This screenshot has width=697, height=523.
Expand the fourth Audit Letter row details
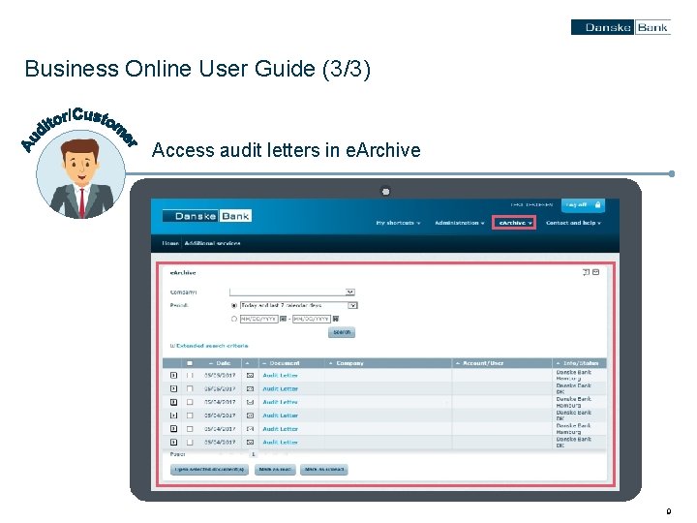[x=174, y=415]
